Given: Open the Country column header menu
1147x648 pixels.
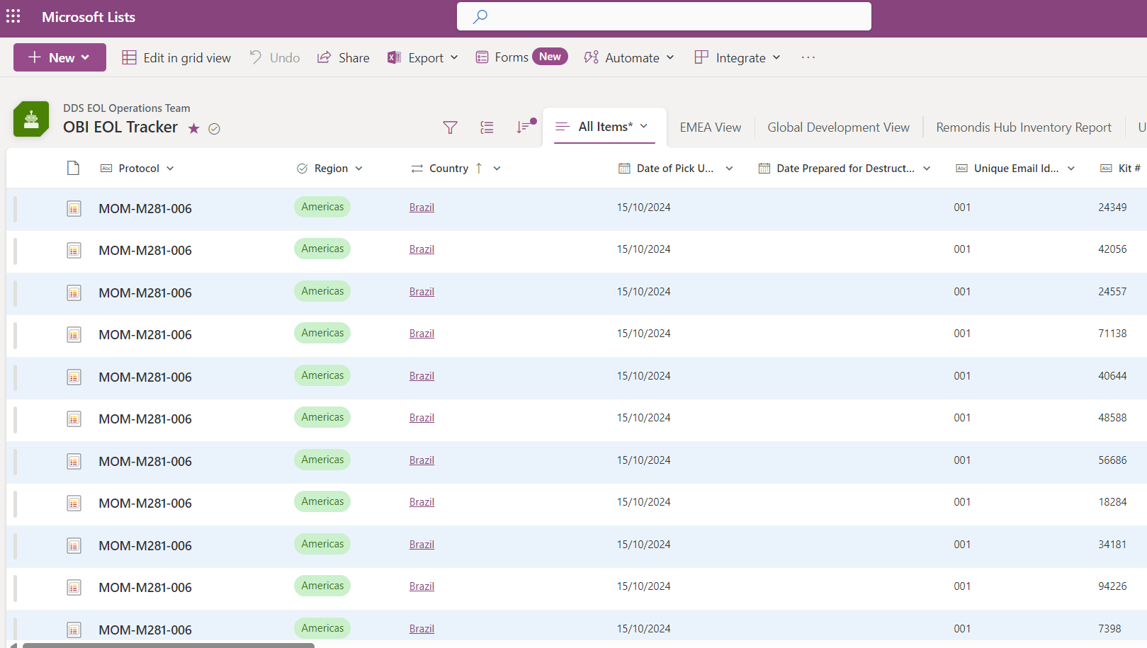Looking at the screenshot, I should 497,169.
